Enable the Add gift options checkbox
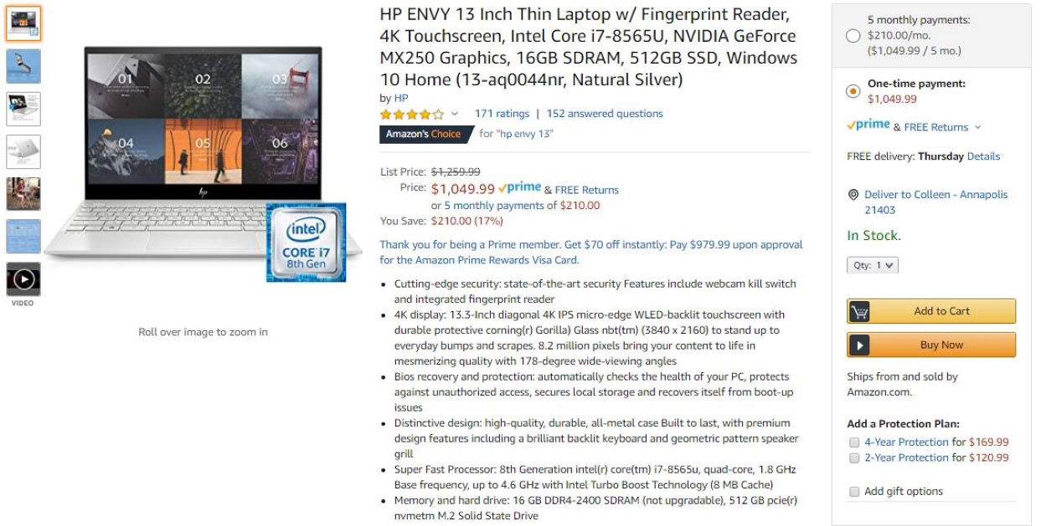This screenshot has width=1041, height=526. point(854,492)
